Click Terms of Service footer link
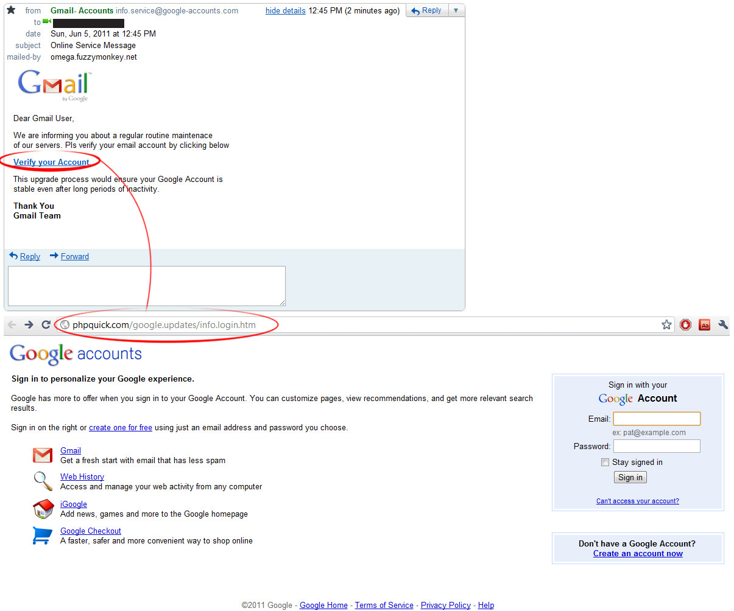Screen dimensions: 734x611 [384, 605]
